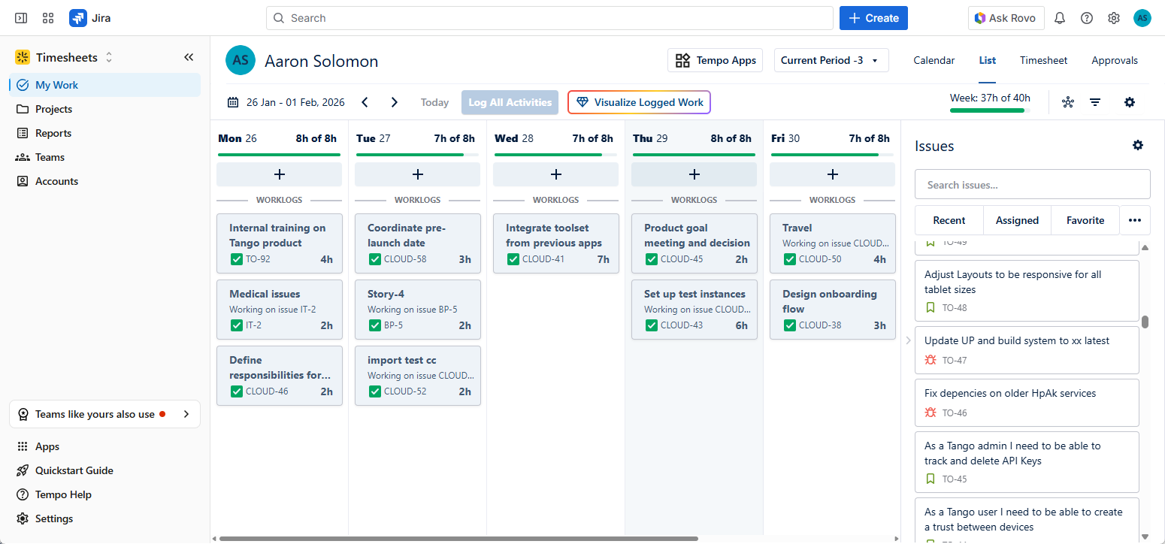Viewport: 1165px width, 544px height.
Task: Open the timesheet view settings gear icon
Action: tap(1130, 101)
